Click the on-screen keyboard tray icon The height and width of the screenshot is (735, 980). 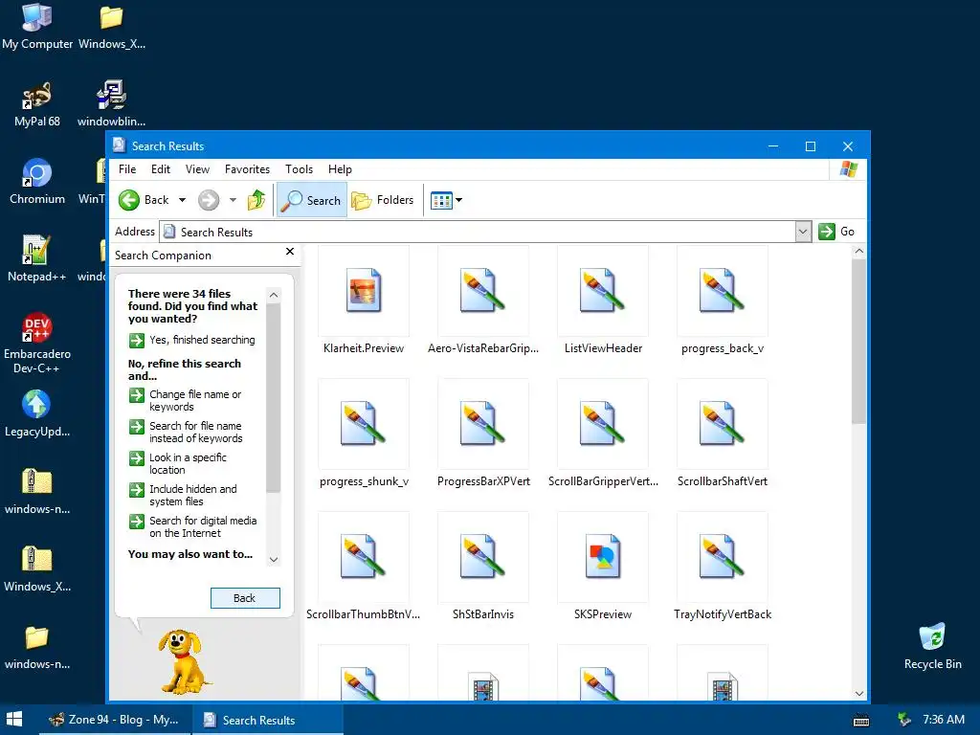click(861, 721)
